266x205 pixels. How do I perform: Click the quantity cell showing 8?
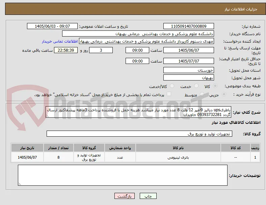click(58, 157)
